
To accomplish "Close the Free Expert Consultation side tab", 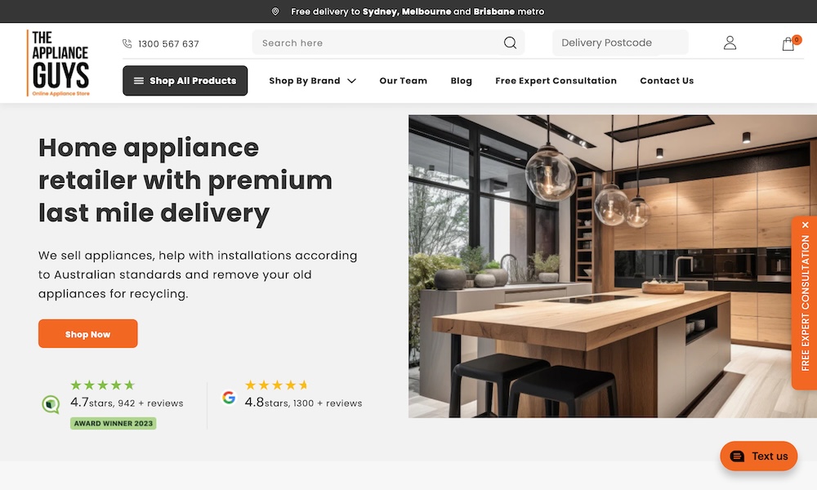I will click(806, 225).
